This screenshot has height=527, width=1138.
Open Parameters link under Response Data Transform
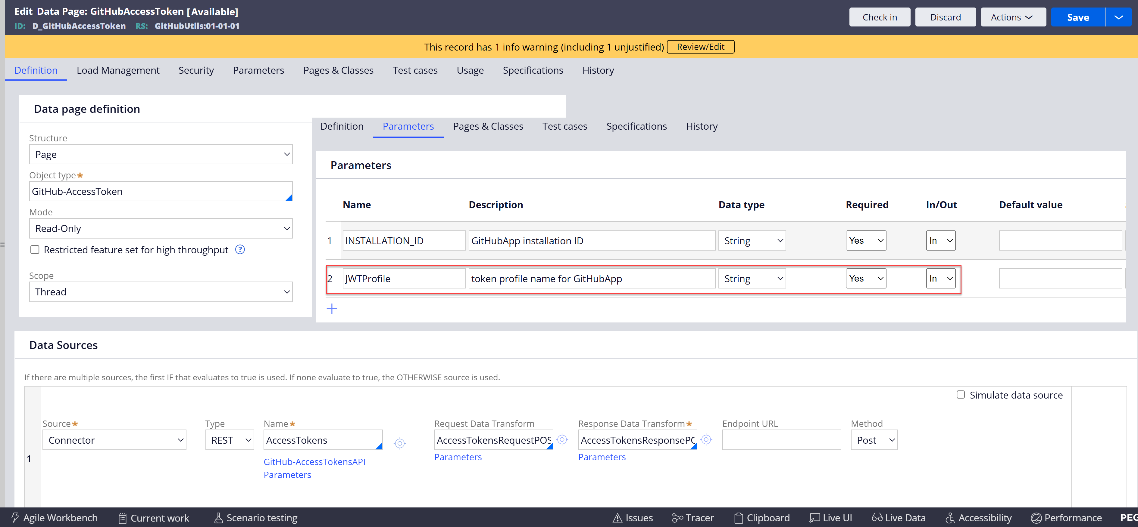(602, 457)
